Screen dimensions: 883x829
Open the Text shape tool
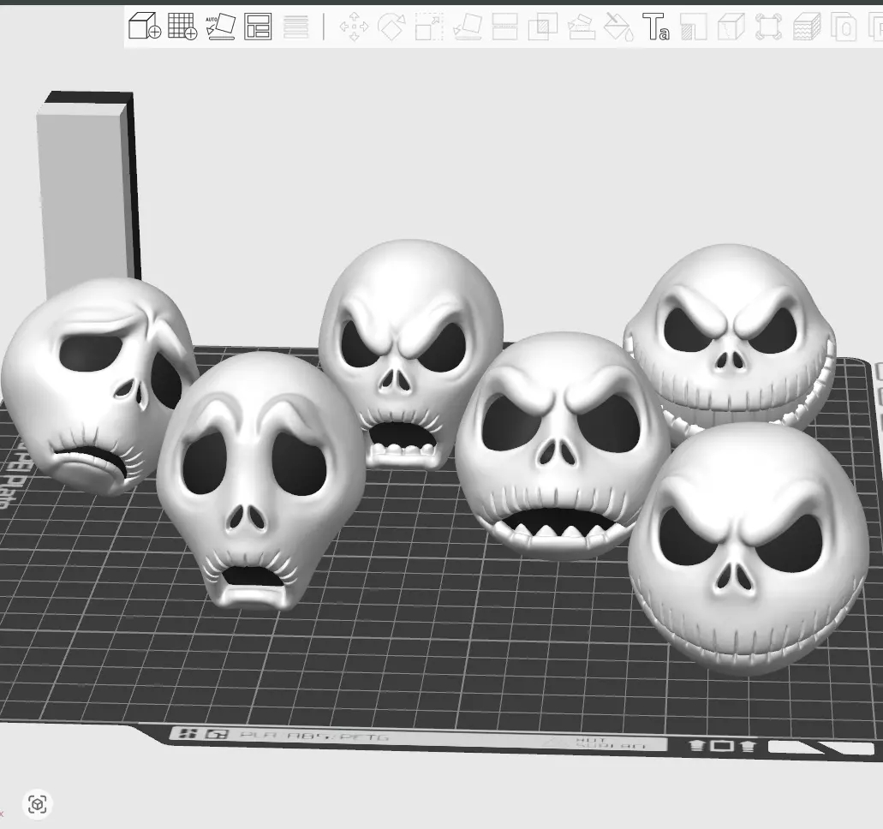point(656,27)
